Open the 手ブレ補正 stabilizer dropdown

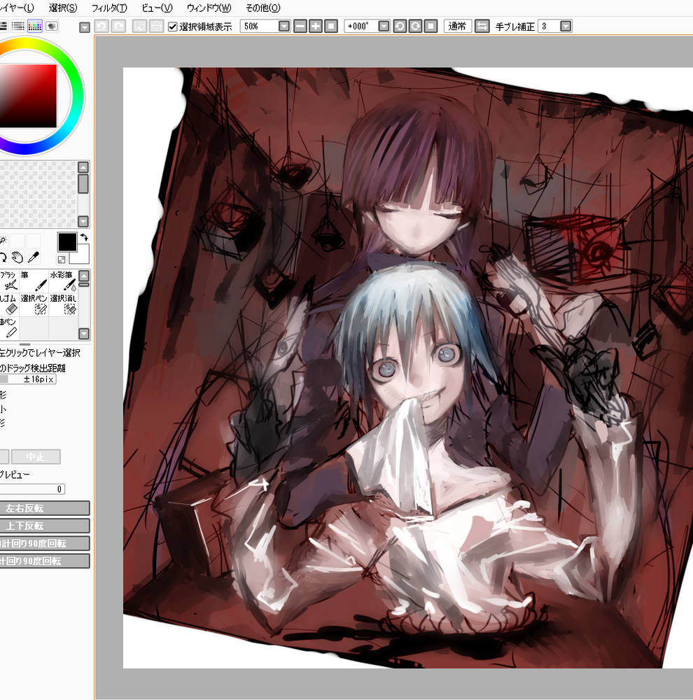tap(566, 27)
